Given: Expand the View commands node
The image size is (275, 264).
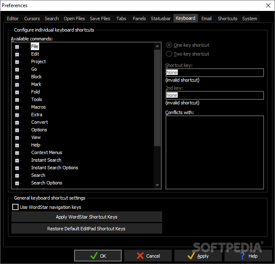Looking at the screenshot, I should tap(17, 138).
